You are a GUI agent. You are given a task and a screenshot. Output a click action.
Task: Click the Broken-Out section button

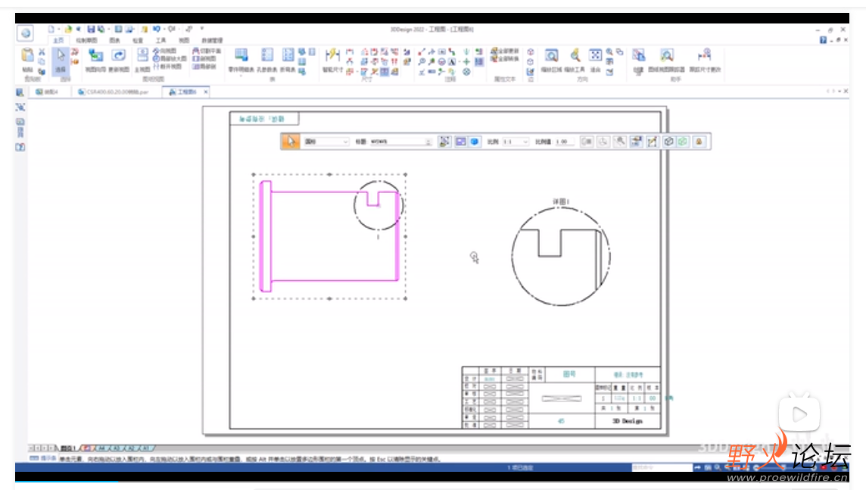point(204,67)
